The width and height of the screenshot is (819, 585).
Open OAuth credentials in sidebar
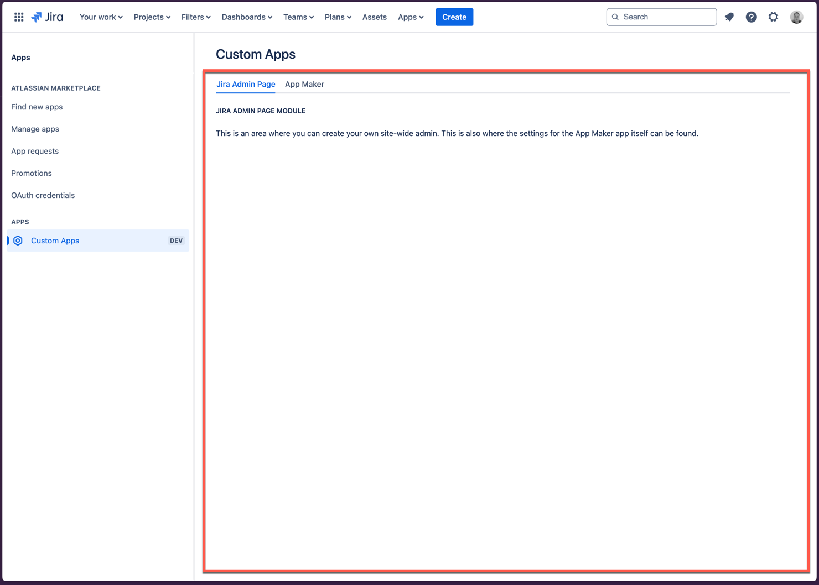coord(43,195)
